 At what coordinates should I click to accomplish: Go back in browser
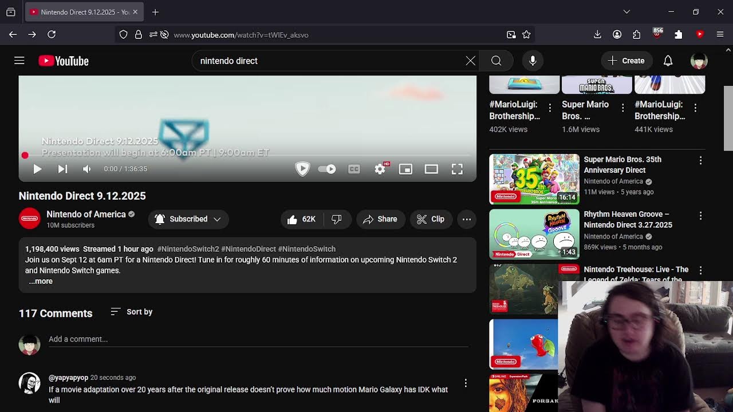point(13,35)
